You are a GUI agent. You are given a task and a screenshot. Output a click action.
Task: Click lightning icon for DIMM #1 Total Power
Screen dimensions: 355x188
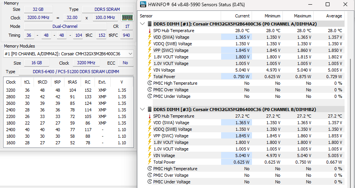tap(150, 77)
